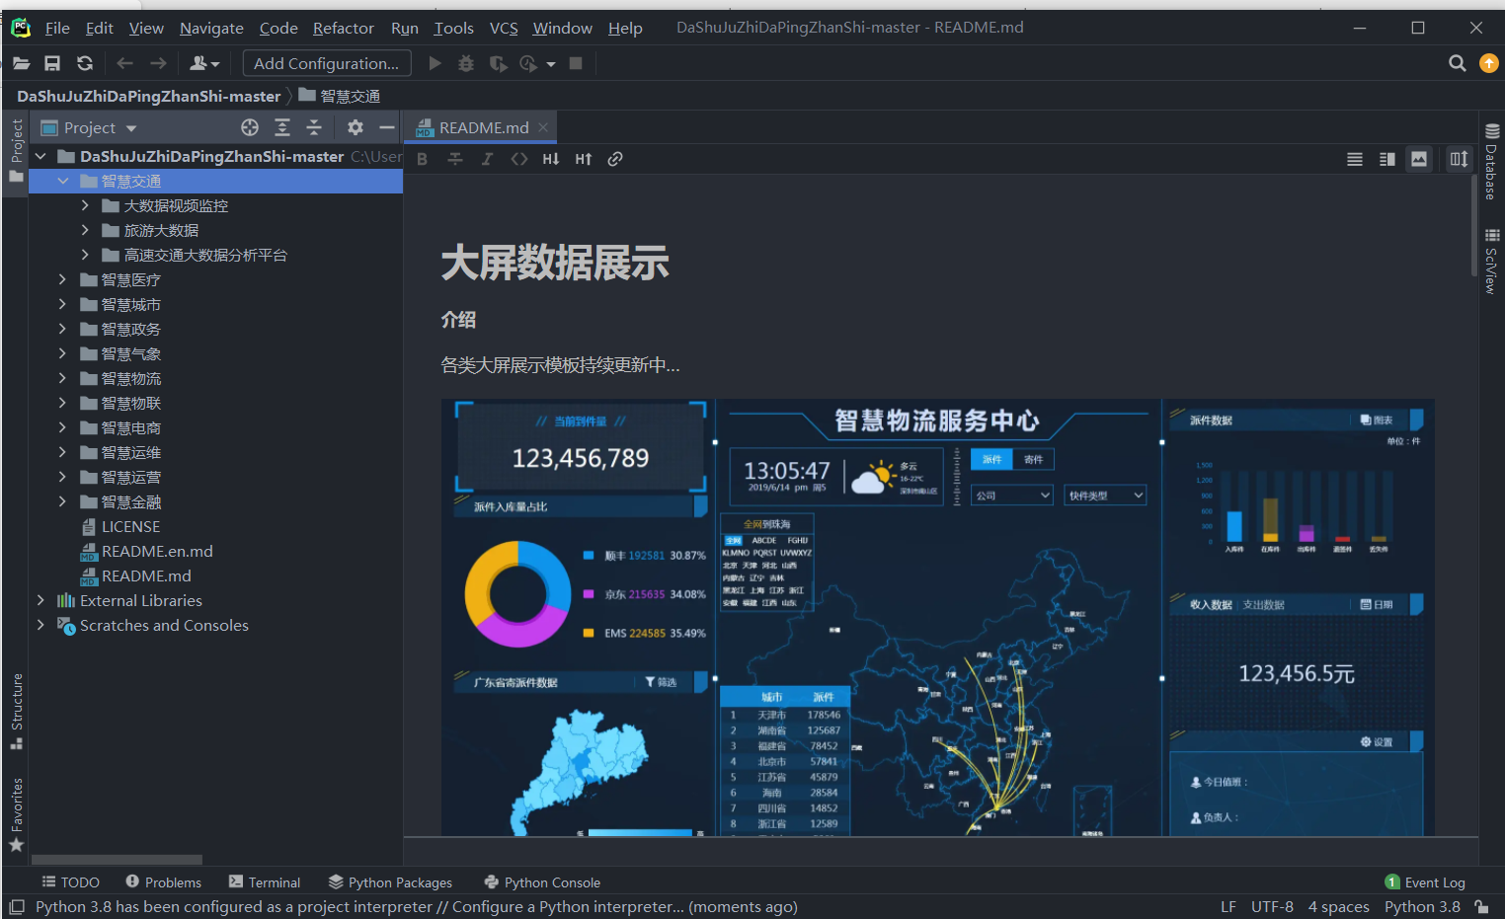Open the Tools menu
Viewport: 1505px width, 919px height.
point(454,28)
